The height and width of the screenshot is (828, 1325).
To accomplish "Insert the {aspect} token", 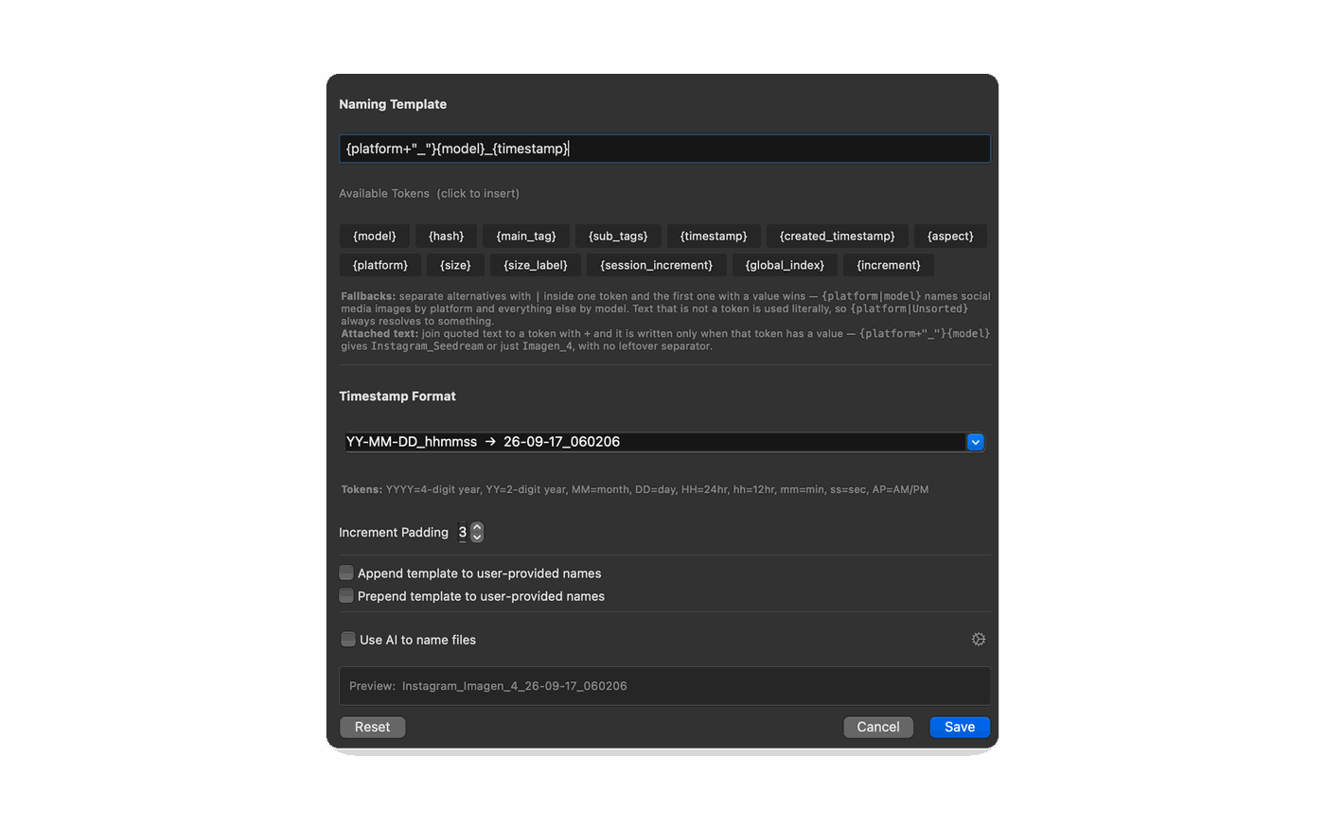I will pos(950,236).
